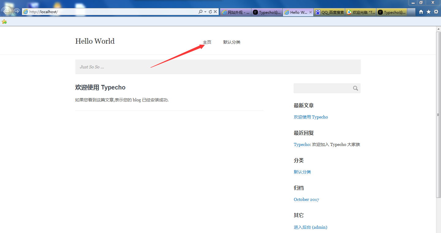The height and width of the screenshot is (233, 441).
Task: Click the 其它 heading
Action: pyautogui.click(x=299, y=216)
